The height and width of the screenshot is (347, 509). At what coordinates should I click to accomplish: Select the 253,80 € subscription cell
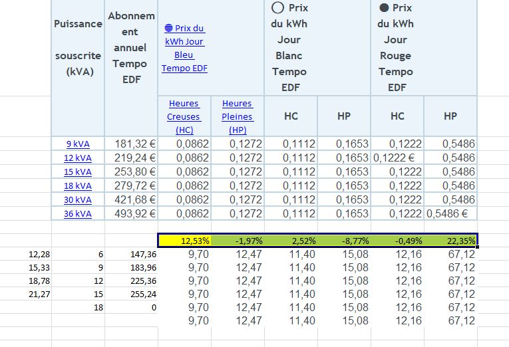click(131, 172)
